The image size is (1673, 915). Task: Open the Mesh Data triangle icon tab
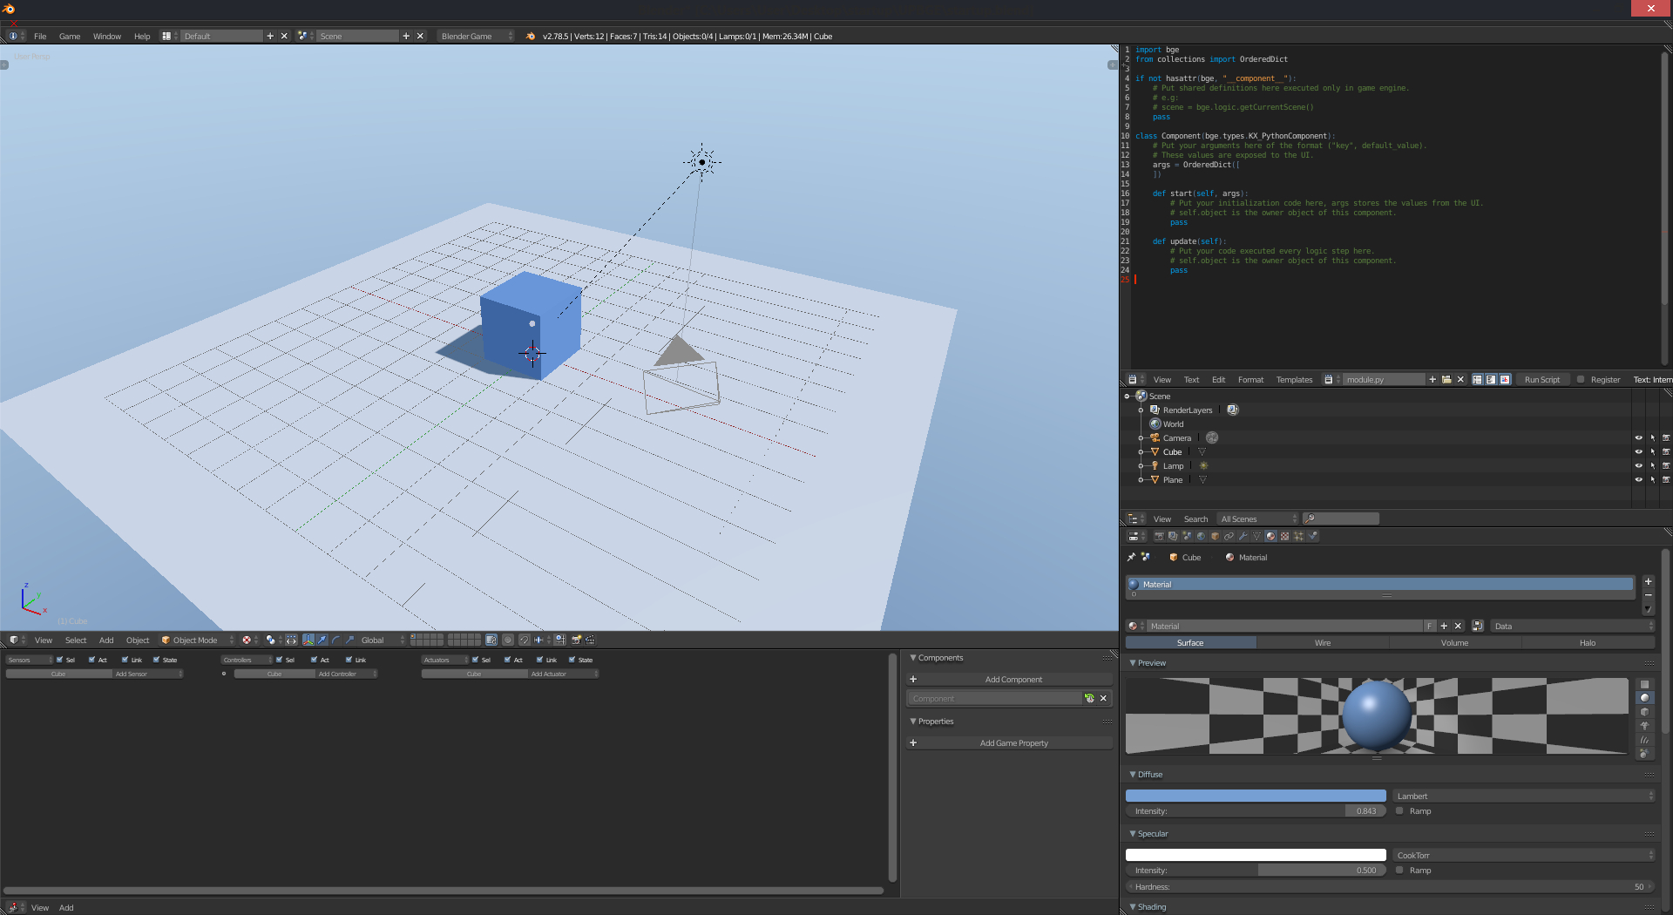[x=1256, y=536]
